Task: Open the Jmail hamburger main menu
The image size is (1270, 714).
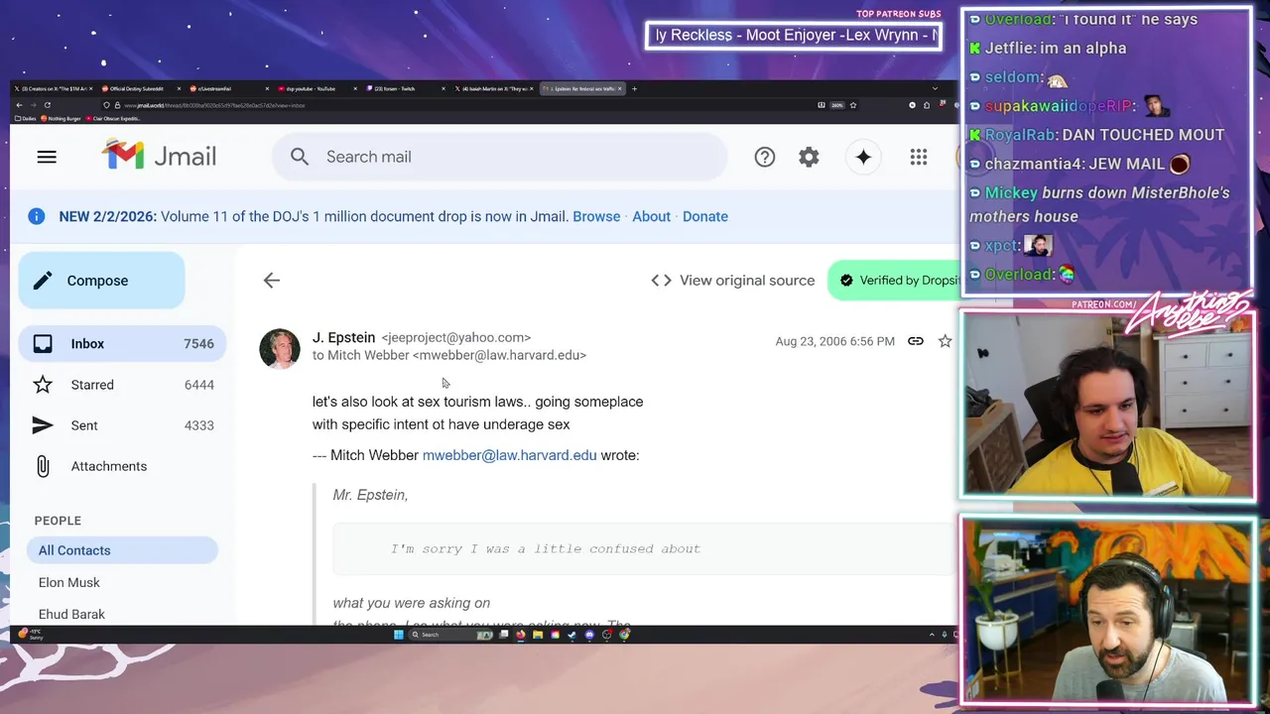Action: coord(47,157)
